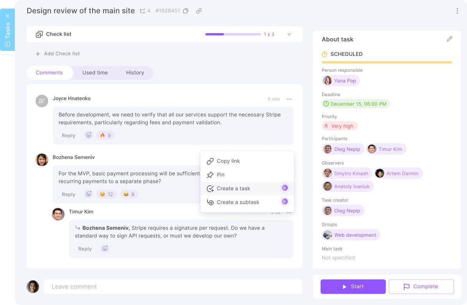Add emoji reaction to Timur Kim's reply
Image resolution: width=467 pixels, height=305 pixels.
coord(105,248)
